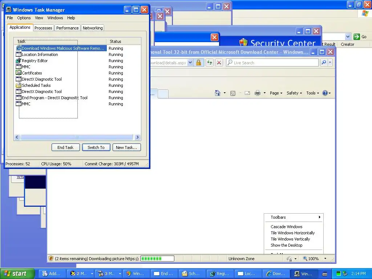372x279 pixels.
Task: Open the View menu in Task Manager
Action: pos(39,18)
